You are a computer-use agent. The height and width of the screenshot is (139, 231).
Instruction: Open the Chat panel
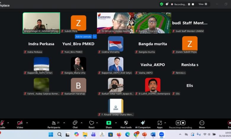[x=75, y=125]
